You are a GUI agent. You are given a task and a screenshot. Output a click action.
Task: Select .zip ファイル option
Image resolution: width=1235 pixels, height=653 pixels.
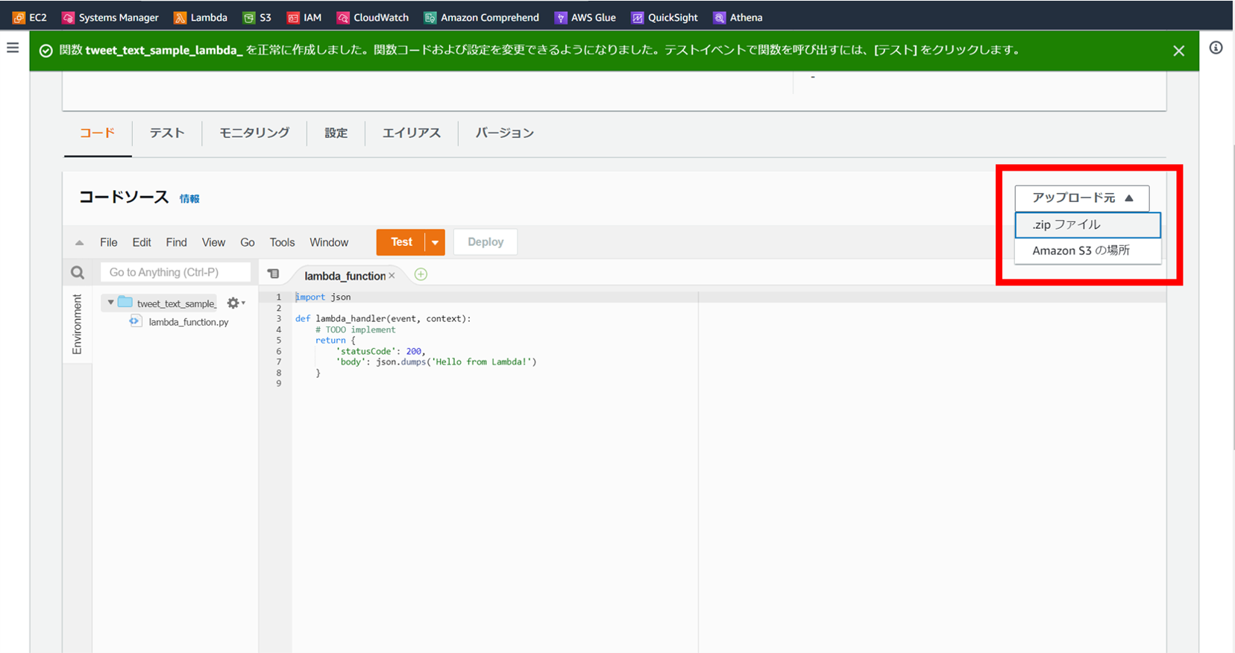coord(1087,224)
